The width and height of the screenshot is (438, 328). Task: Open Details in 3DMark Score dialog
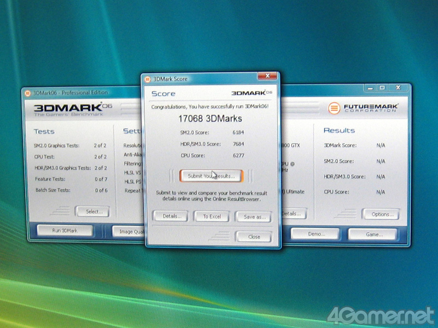[x=170, y=216]
